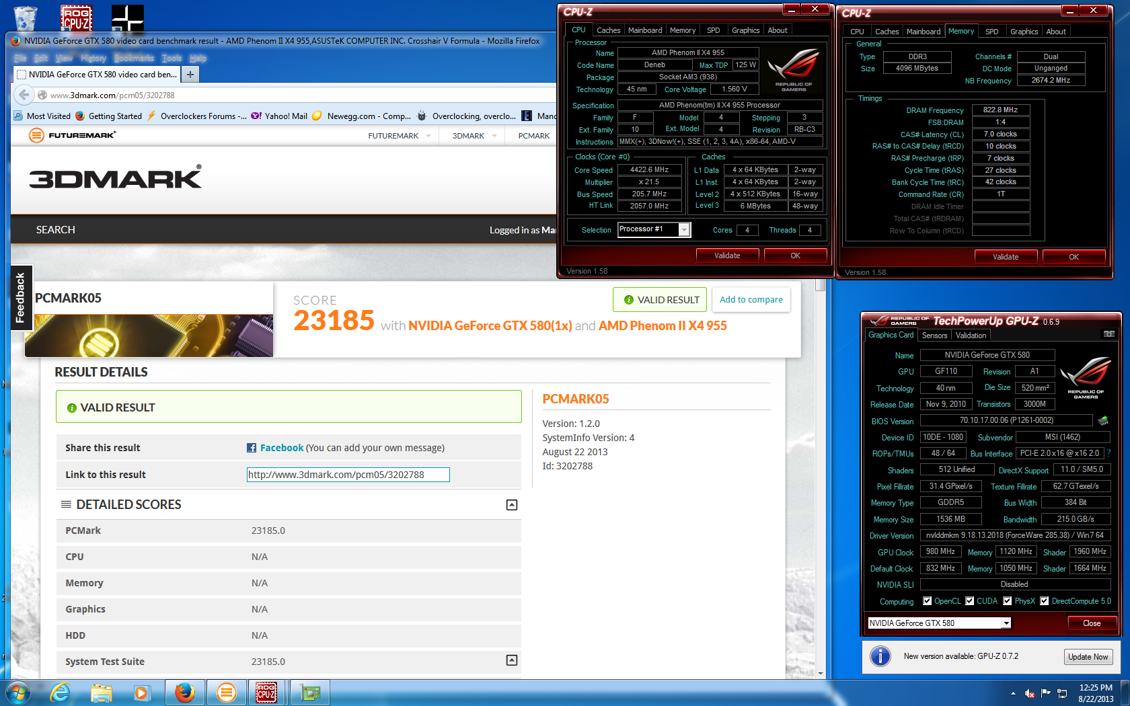Click the Firefox URL address bar
Viewport: 1130px width, 706px height.
click(296, 95)
